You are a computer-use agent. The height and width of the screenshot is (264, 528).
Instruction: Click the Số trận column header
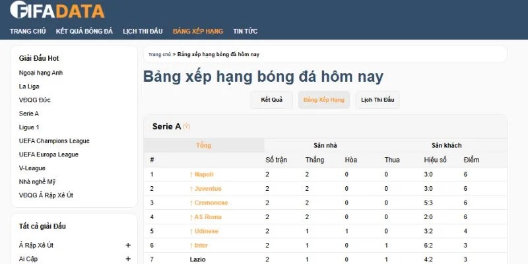276,160
